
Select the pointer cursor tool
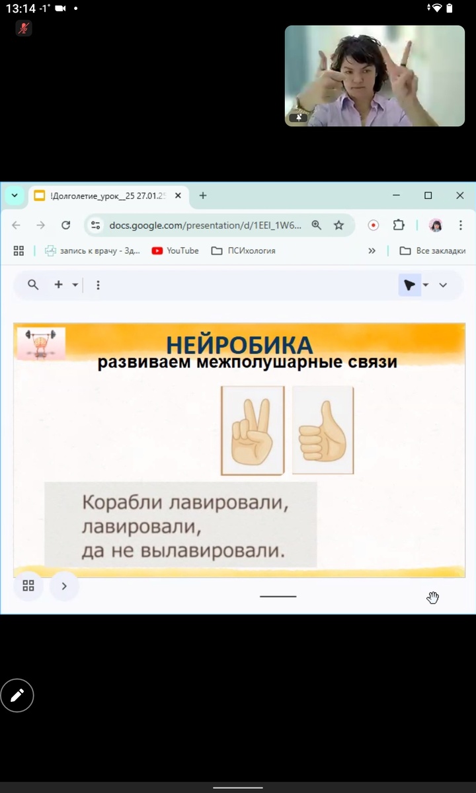tap(410, 285)
